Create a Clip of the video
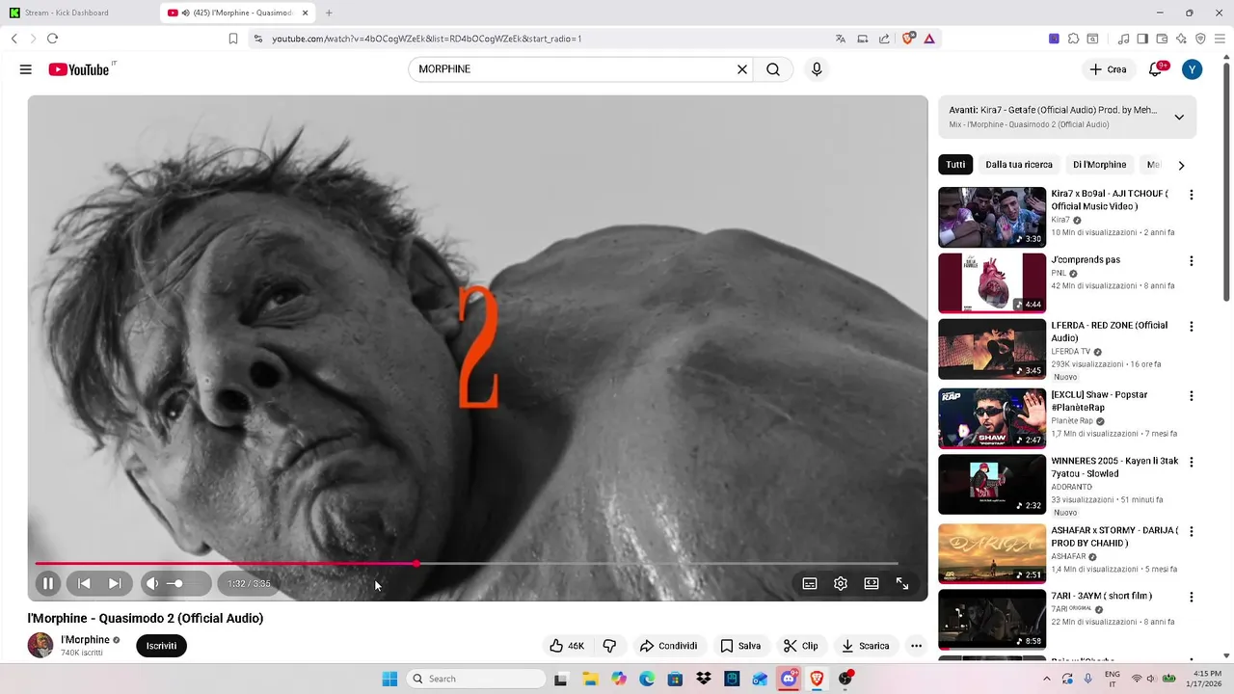Image resolution: width=1234 pixels, height=694 pixels. [800, 646]
